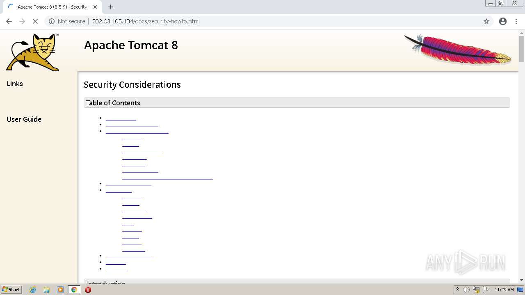Screen dimensions: 525x295
Task: Click the 11:29 AM clock
Action: coord(504,290)
